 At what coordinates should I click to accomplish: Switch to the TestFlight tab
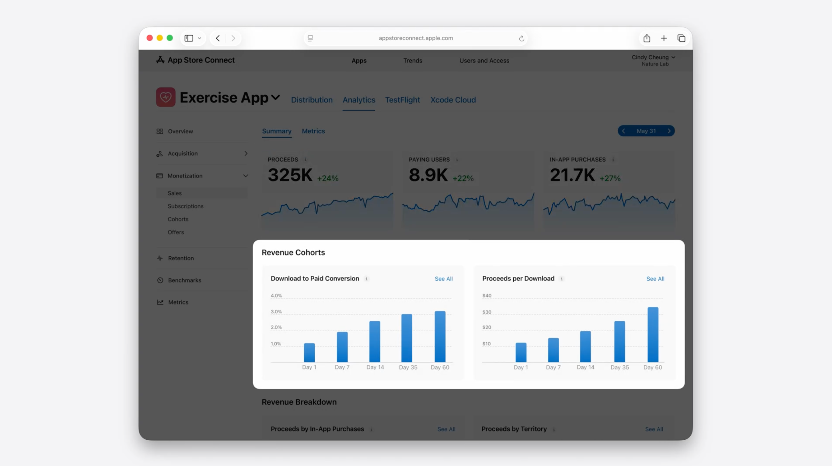402,100
